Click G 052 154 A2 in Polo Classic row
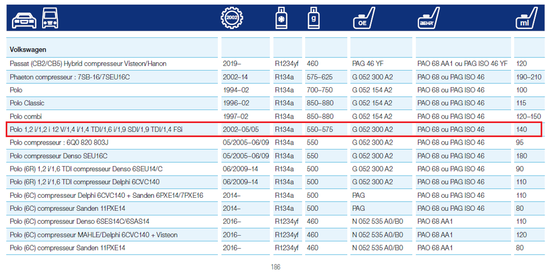This screenshot has width=549, height=272. pos(372,103)
